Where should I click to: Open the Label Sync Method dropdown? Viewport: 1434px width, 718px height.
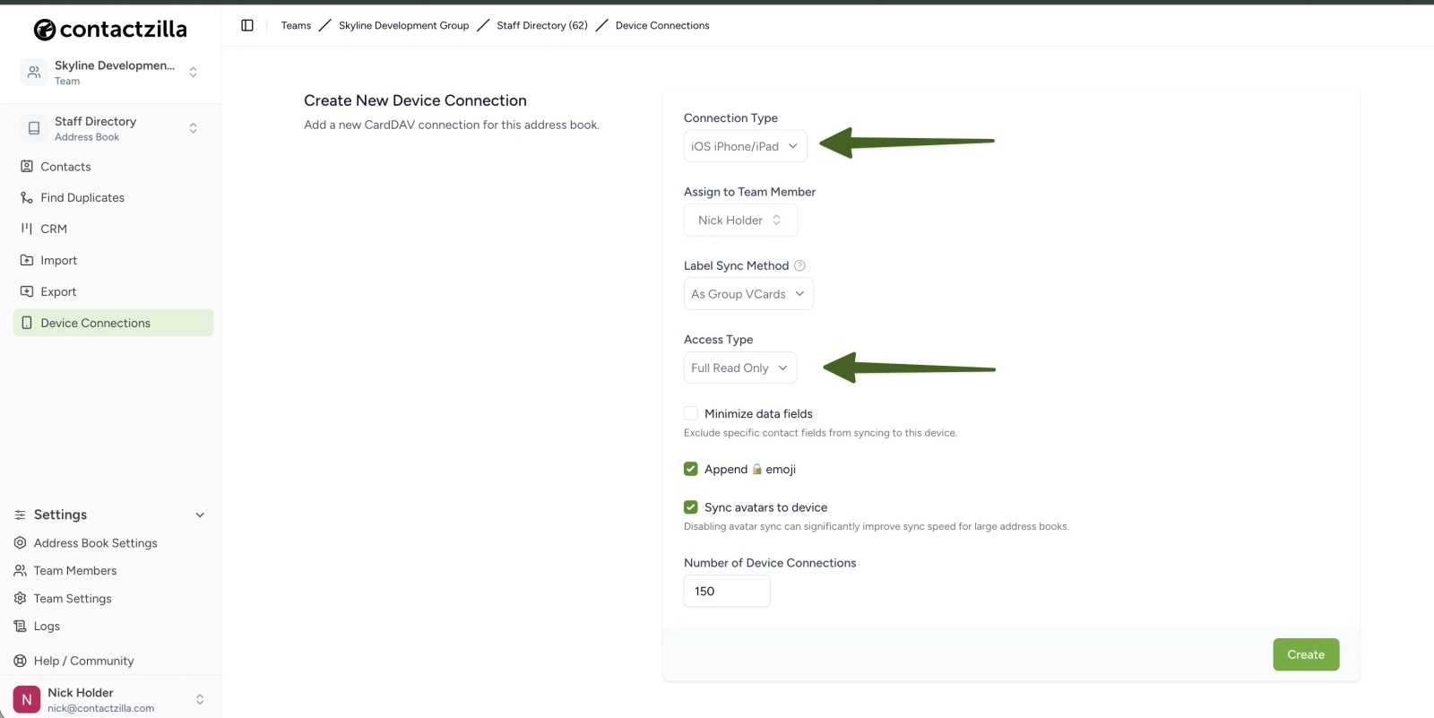coord(748,294)
